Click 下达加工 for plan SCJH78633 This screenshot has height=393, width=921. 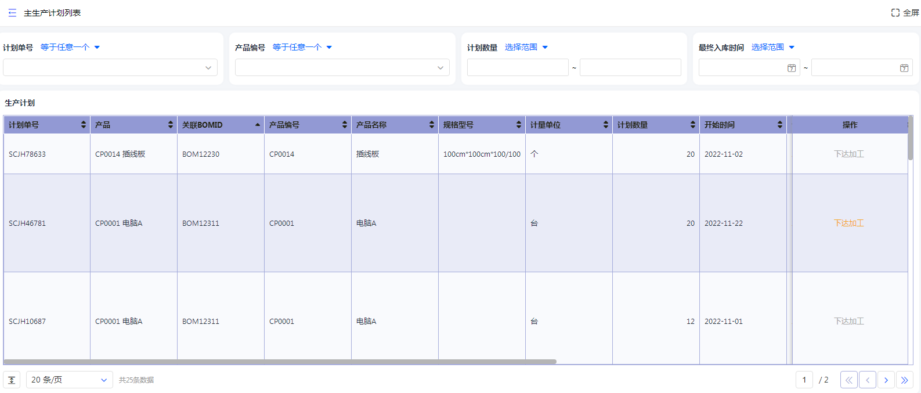[x=848, y=154]
